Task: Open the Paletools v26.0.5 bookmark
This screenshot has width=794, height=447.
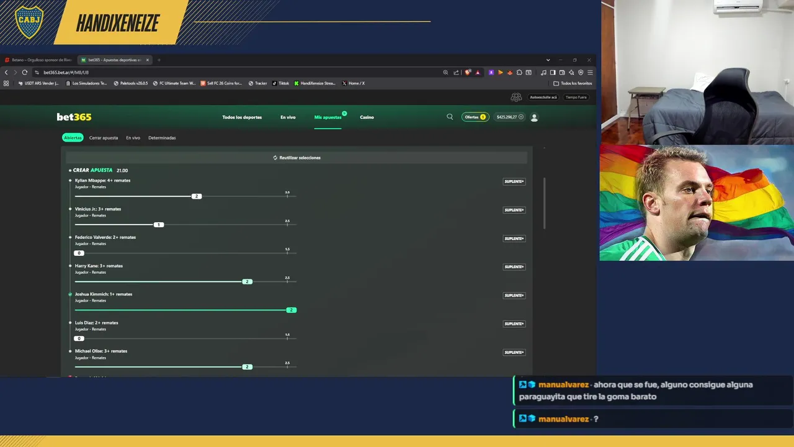Action: click(131, 83)
